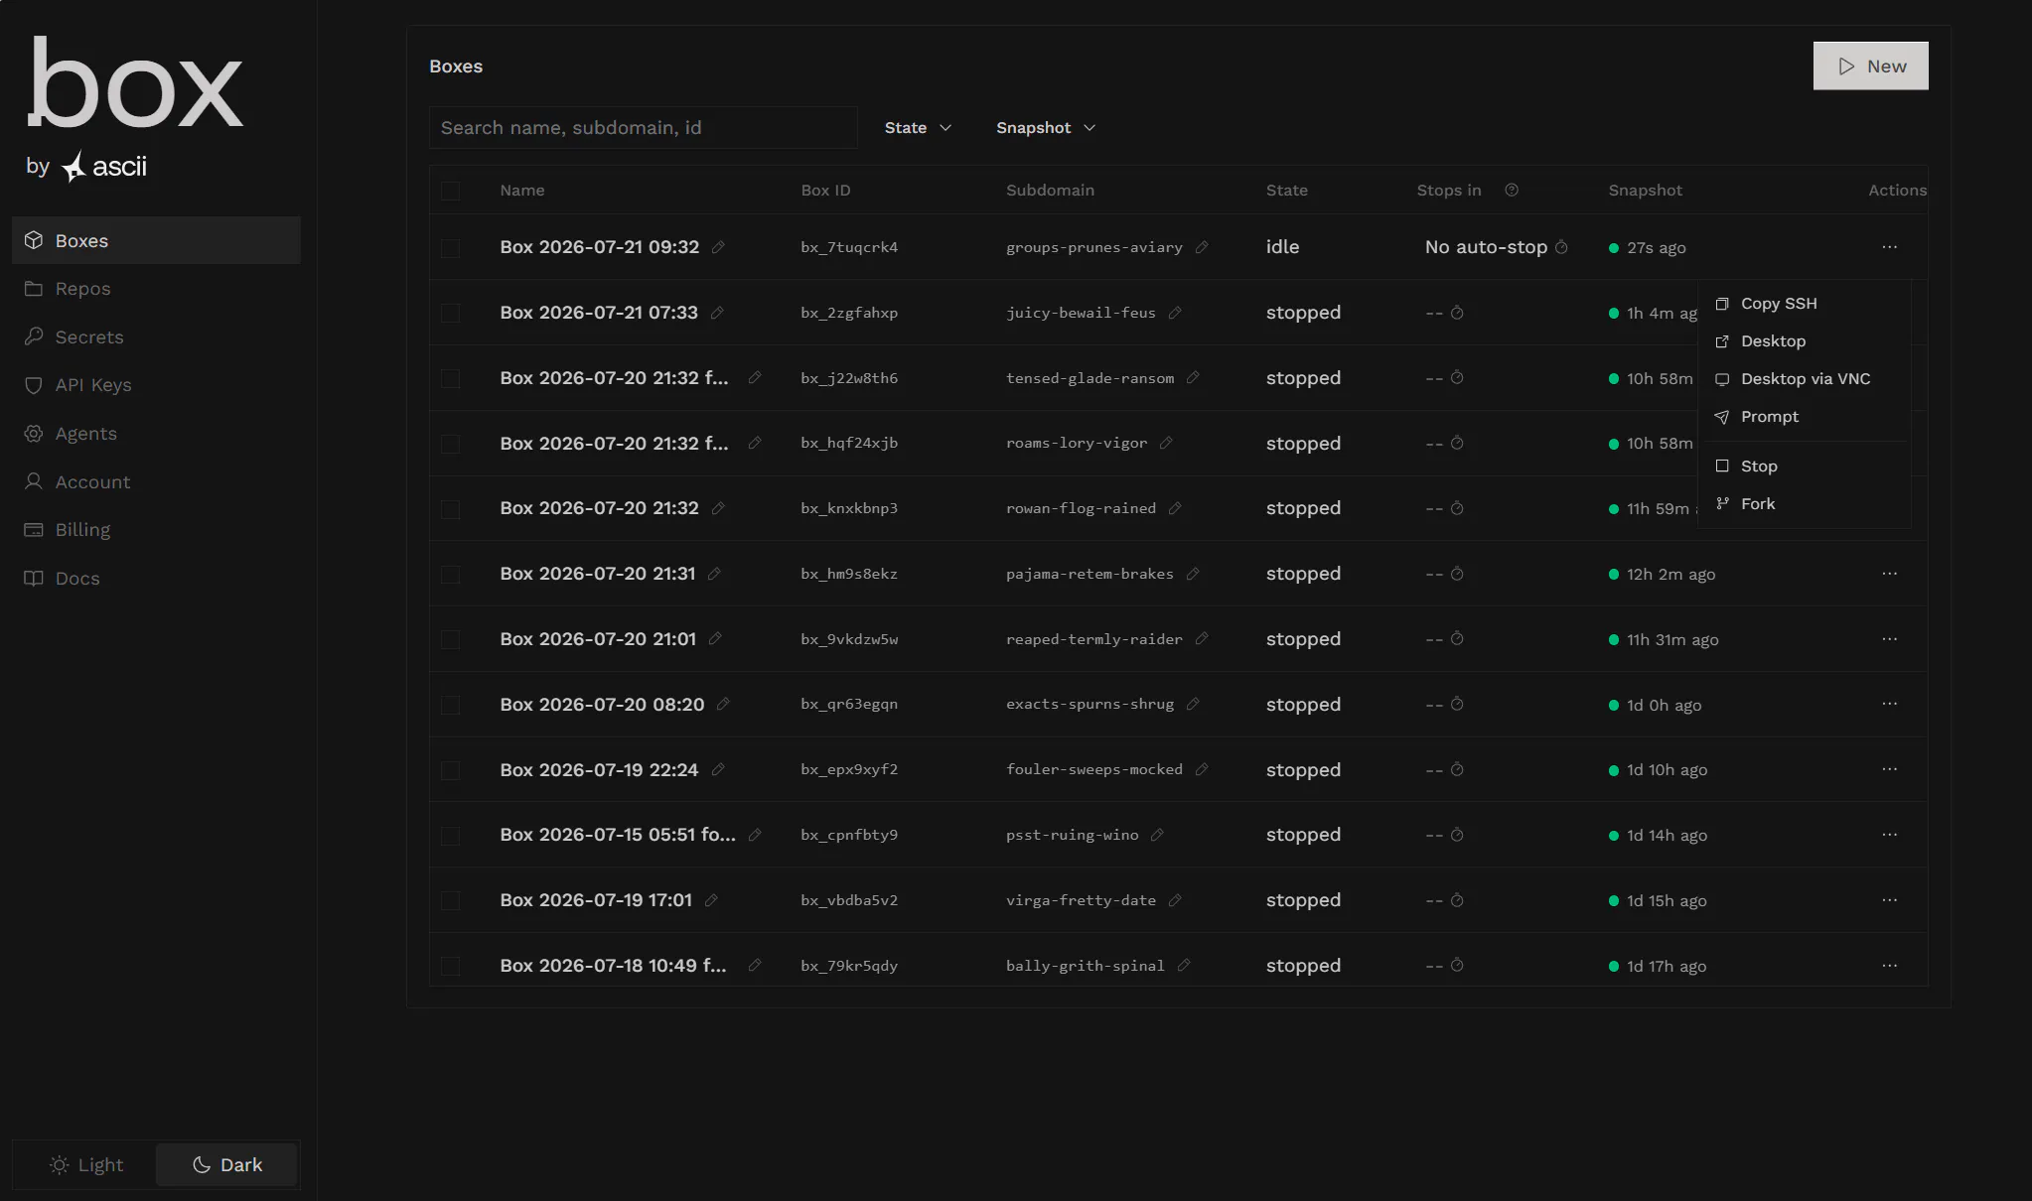The image size is (2032, 1201).
Task: Edit name of Box 2026-07-21 07:33
Action: click(x=717, y=313)
